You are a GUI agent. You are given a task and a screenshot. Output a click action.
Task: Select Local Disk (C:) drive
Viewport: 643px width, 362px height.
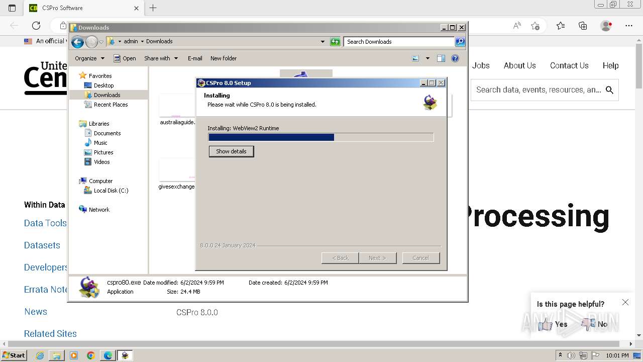pyautogui.click(x=106, y=191)
